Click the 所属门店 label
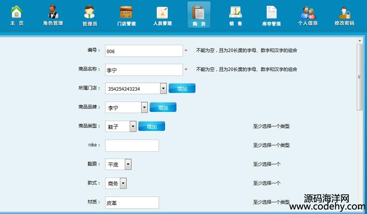Image resolution: width=367 pixels, height=214 pixels. pos(89,88)
